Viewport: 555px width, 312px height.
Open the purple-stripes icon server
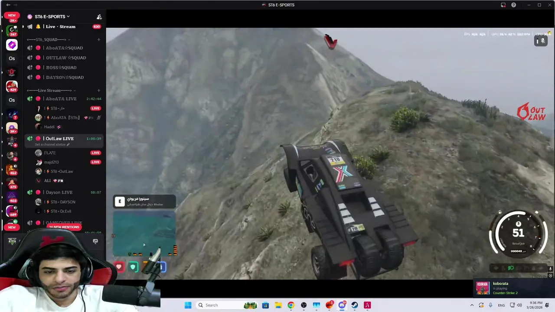pos(12,45)
